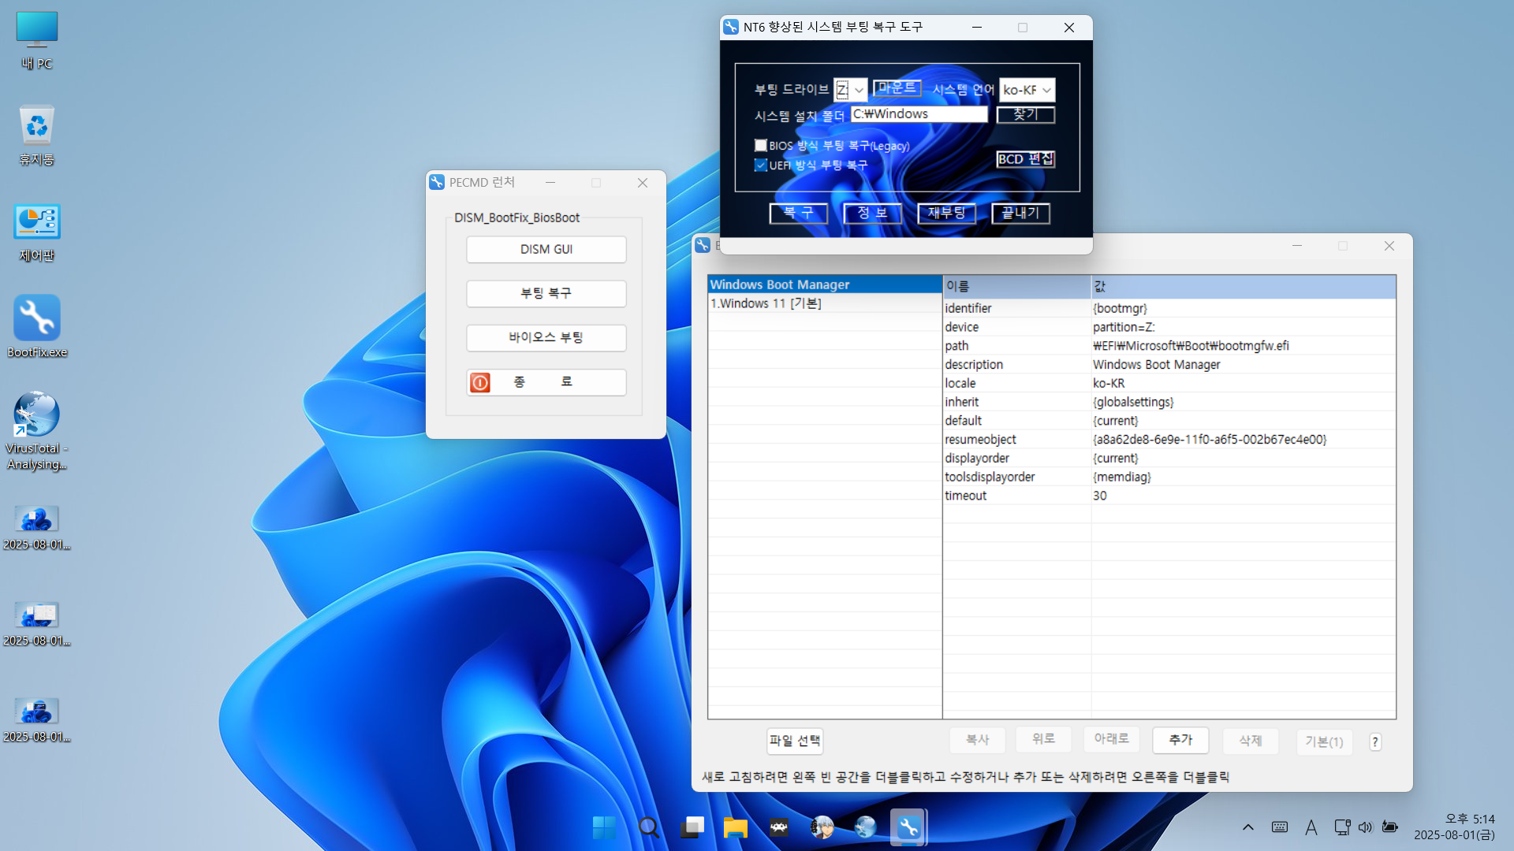The image size is (1514, 851).
Task: Click the volume speaker tray icon
Action: pyautogui.click(x=1365, y=827)
